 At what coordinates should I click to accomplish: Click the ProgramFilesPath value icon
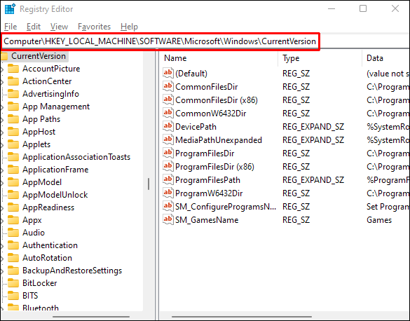[x=168, y=179]
